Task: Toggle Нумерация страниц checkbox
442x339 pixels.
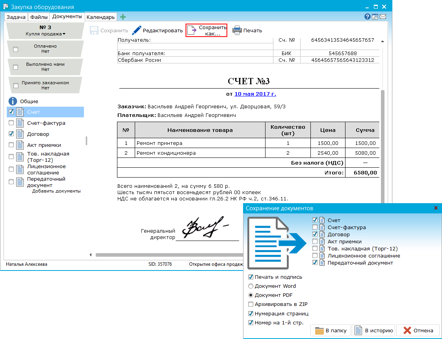Action: pos(251,313)
